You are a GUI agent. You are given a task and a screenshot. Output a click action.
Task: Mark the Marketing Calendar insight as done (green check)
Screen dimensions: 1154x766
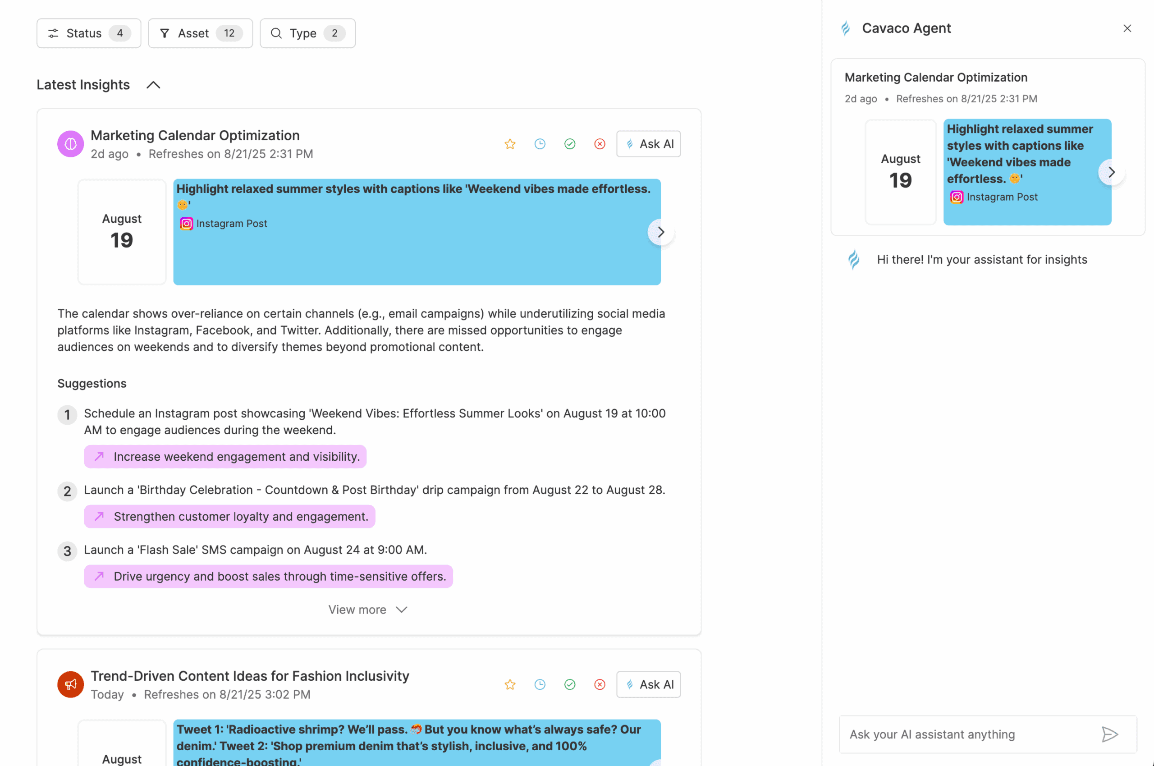pos(569,144)
